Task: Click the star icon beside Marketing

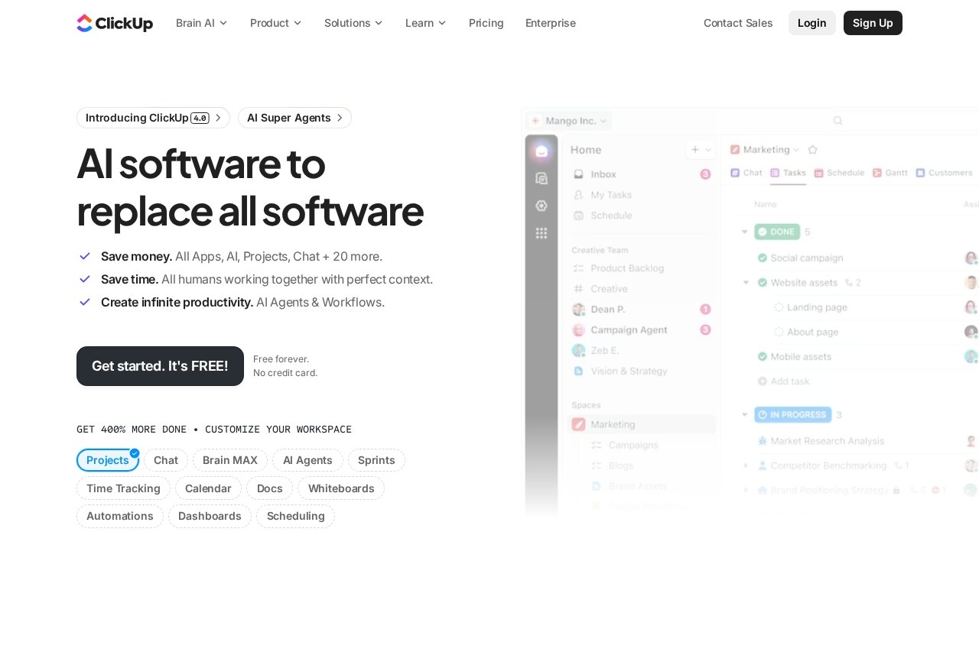Action: (x=812, y=150)
